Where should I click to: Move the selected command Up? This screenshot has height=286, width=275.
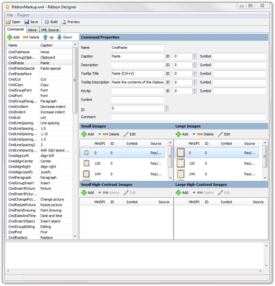coord(48,37)
